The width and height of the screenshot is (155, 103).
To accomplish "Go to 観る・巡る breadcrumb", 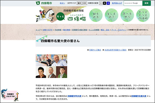I will (x=105, y=30).
